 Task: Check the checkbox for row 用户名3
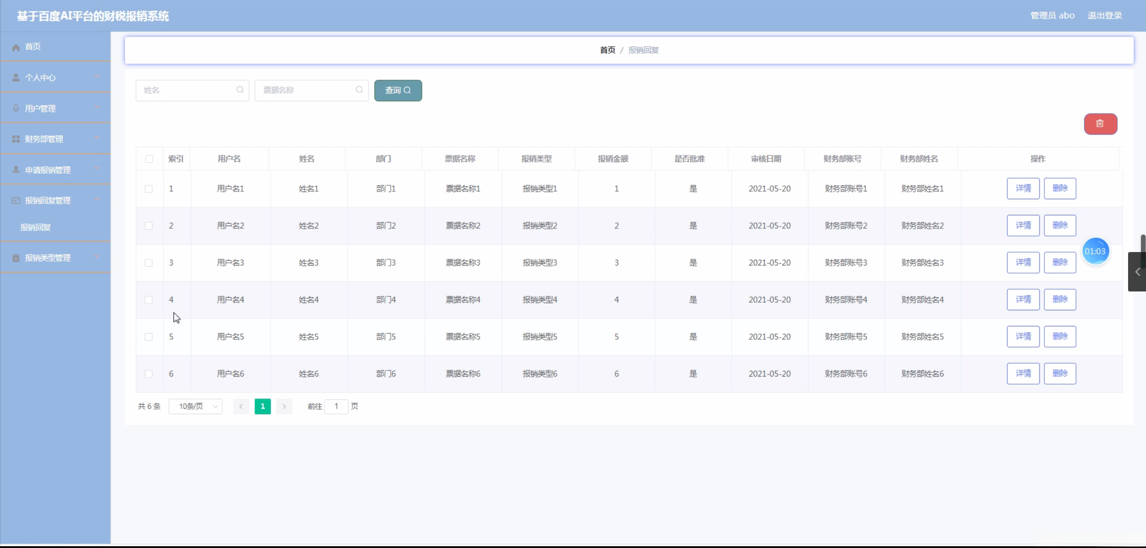149,263
